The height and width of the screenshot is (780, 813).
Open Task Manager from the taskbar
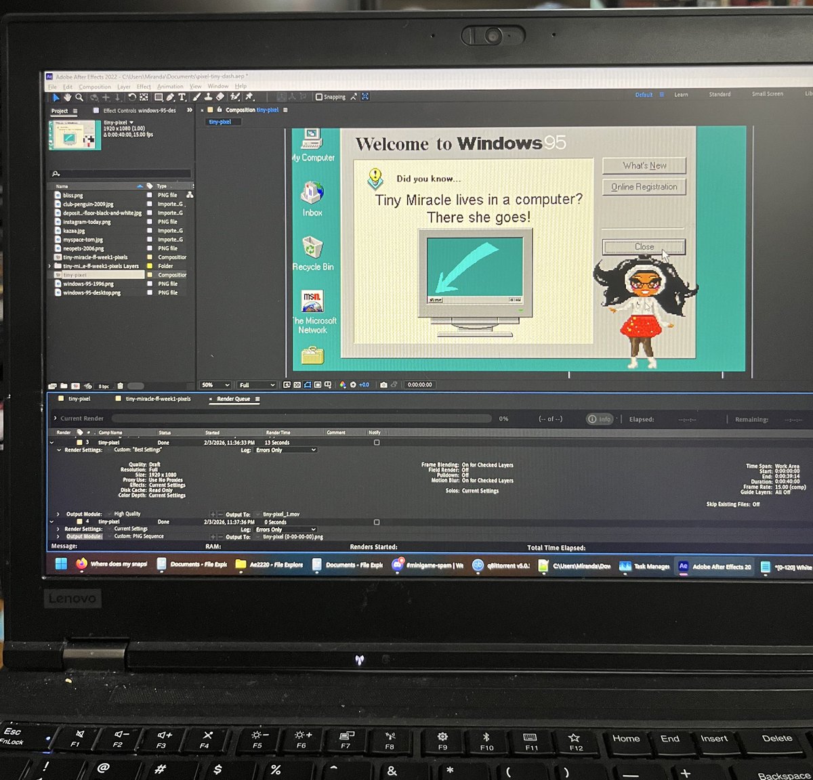[644, 566]
